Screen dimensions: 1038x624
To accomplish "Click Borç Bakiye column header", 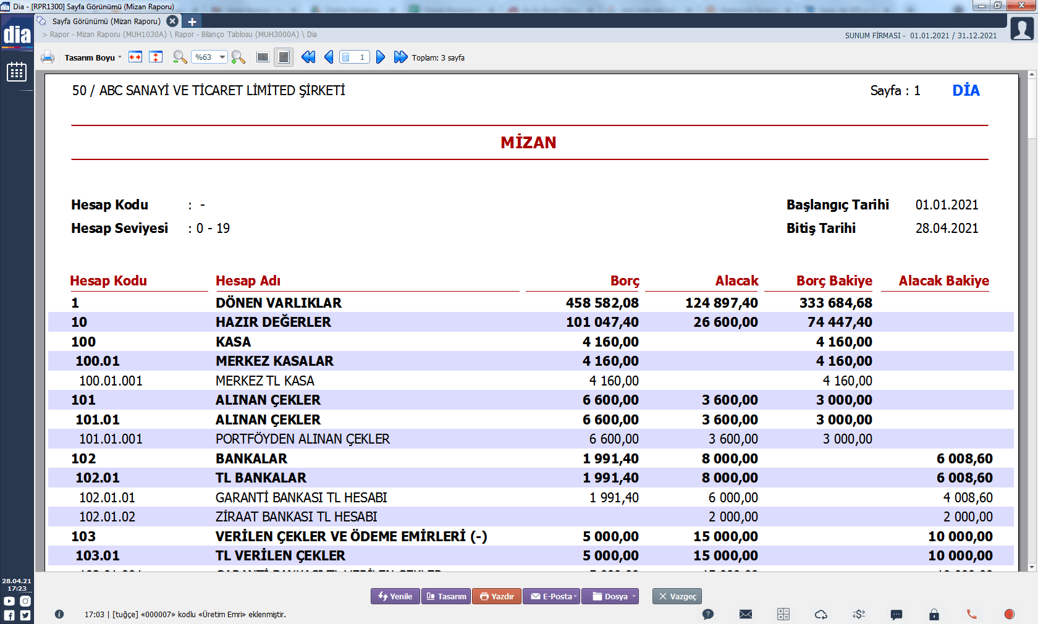I will (x=834, y=280).
